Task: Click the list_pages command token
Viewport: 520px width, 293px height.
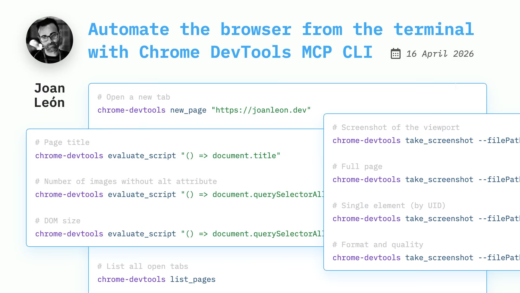Action: pos(193,279)
